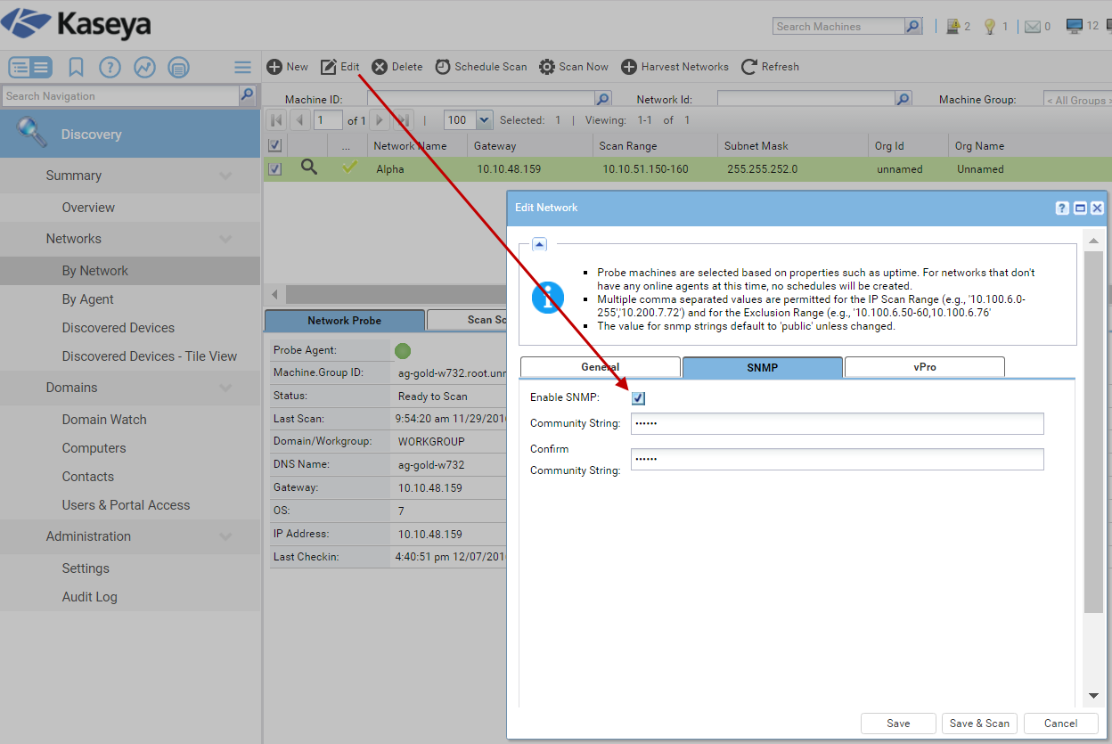Image resolution: width=1112 pixels, height=744 pixels.
Task: Switch to the vPro tab
Action: 925,367
